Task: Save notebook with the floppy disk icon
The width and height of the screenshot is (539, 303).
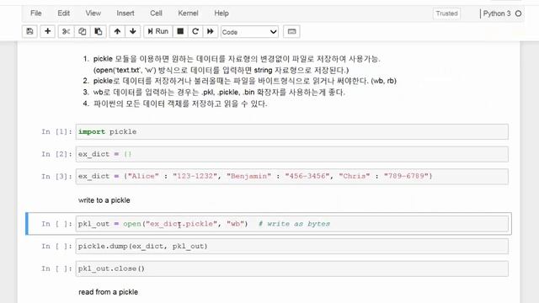Action: point(29,32)
